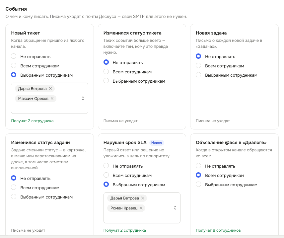This screenshot has width=284, height=238.
Task: Select Не отправлять for Новый тикет
Action: click(x=14, y=56)
